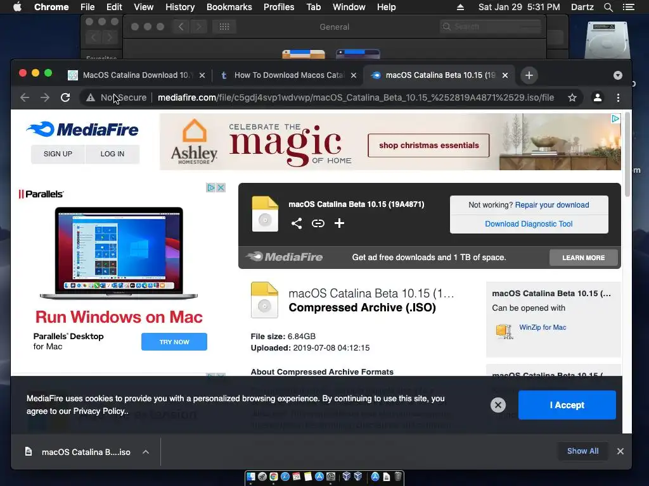
Task: Open Notes from the Dock
Action: click(x=308, y=477)
